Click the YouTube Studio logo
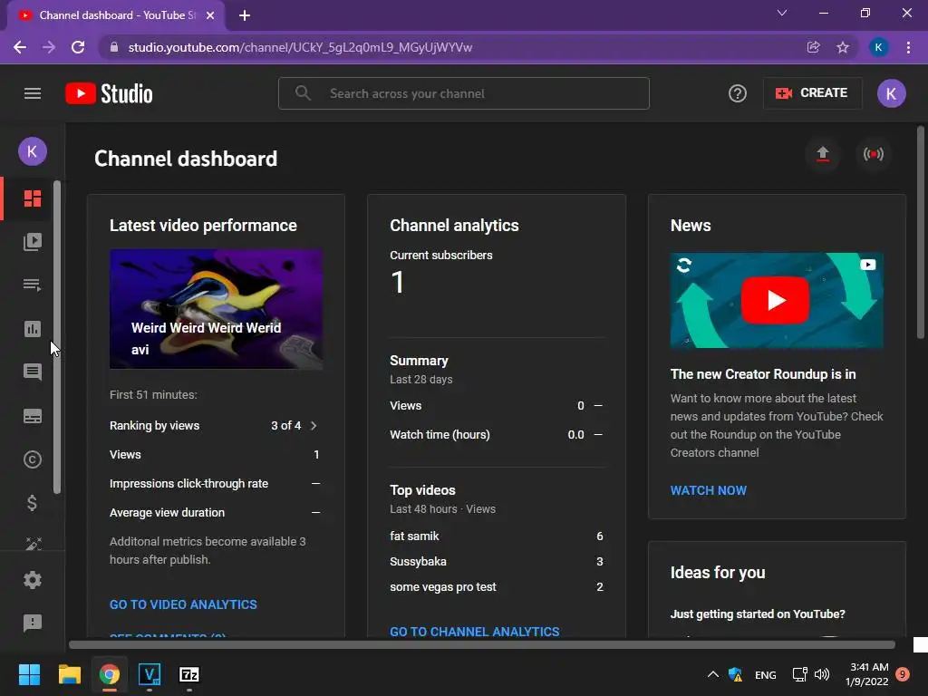Screen dimensions: 928x696 (109, 93)
